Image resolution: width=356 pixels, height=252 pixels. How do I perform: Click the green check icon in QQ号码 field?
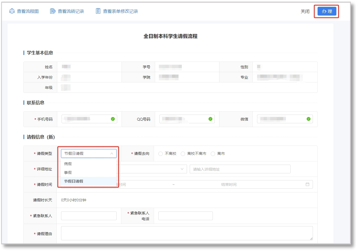[x=210, y=119]
